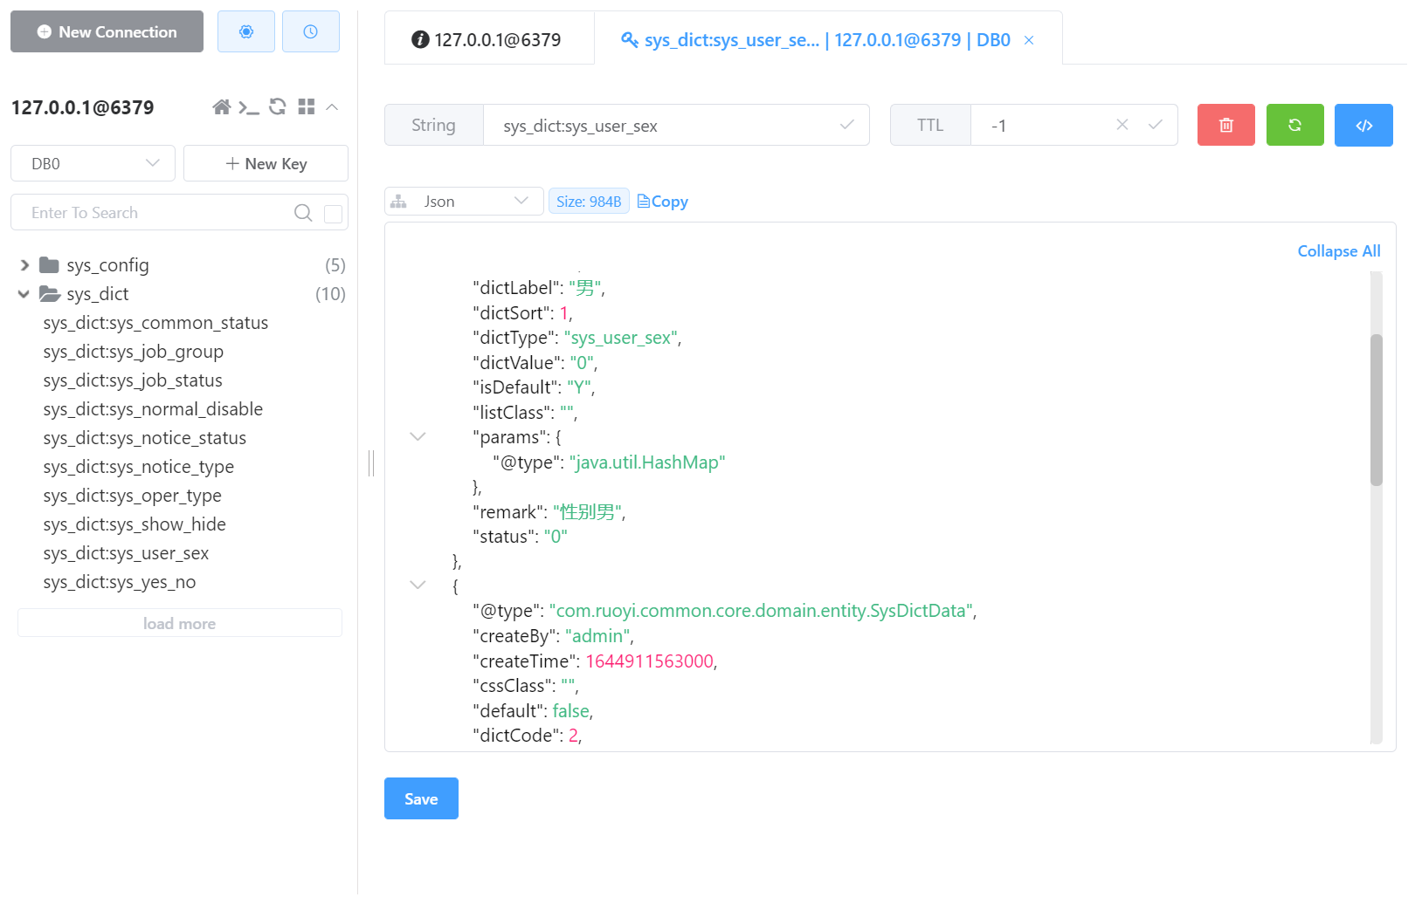Collapse the sys_dict folder arrow
The width and height of the screenshot is (1422, 904).
pos(24,294)
